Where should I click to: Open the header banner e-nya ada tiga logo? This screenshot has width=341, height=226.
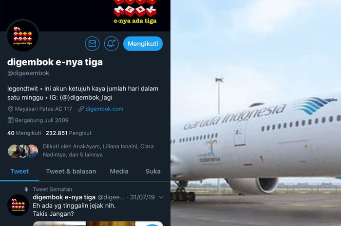(x=135, y=12)
